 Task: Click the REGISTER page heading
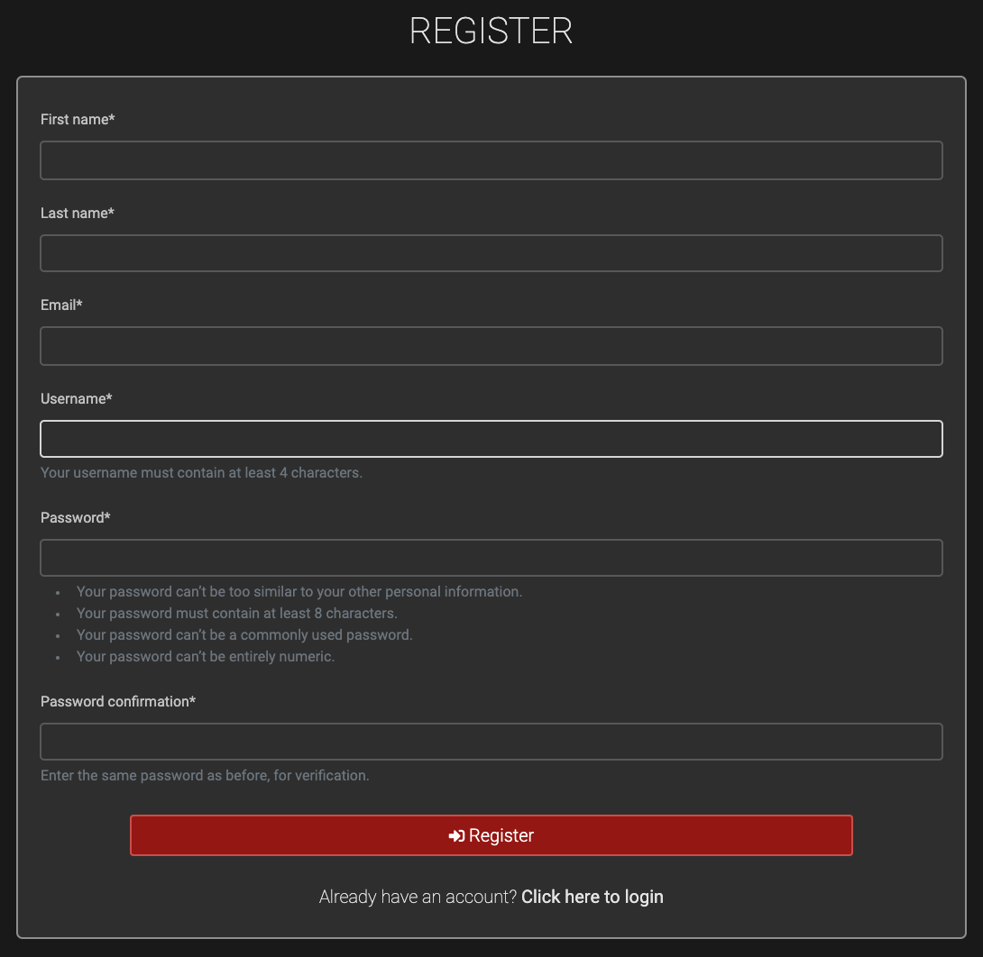pos(491,32)
